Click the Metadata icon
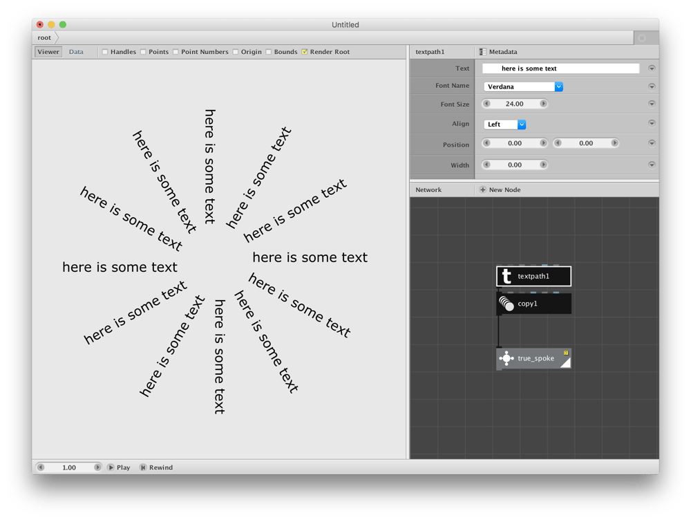The width and height of the screenshot is (691, 520). tap(482, 52)
